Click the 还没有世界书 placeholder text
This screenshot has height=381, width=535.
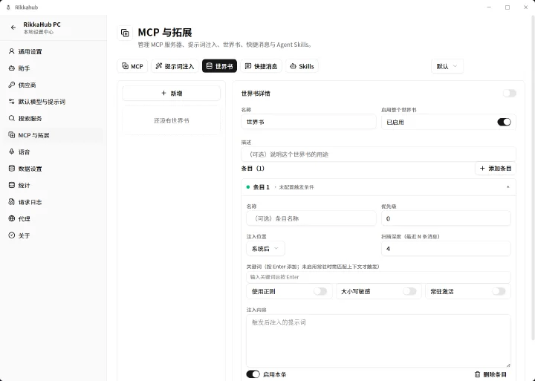(172, 120)
